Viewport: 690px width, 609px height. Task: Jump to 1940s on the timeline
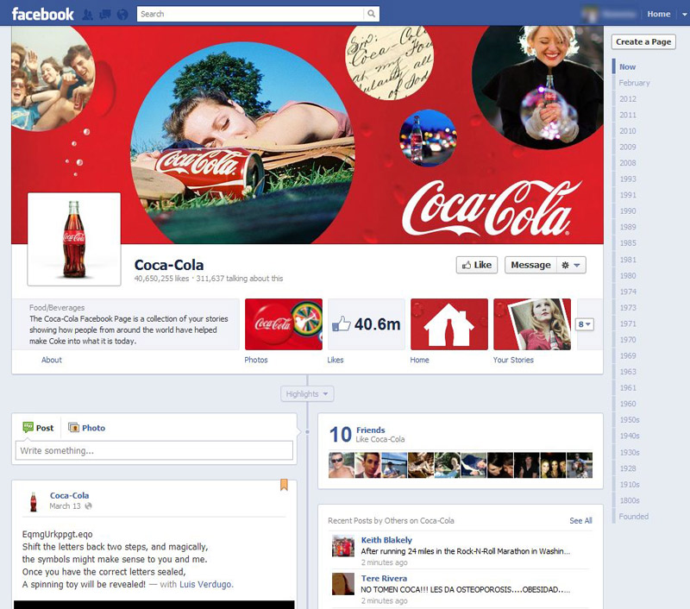[630, 436]
